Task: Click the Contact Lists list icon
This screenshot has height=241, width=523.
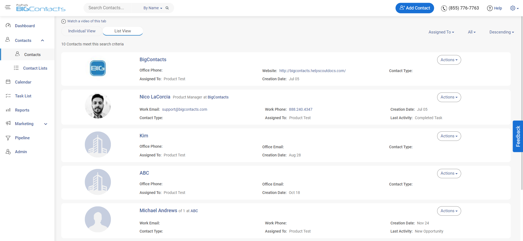Action: click(16, 68)
